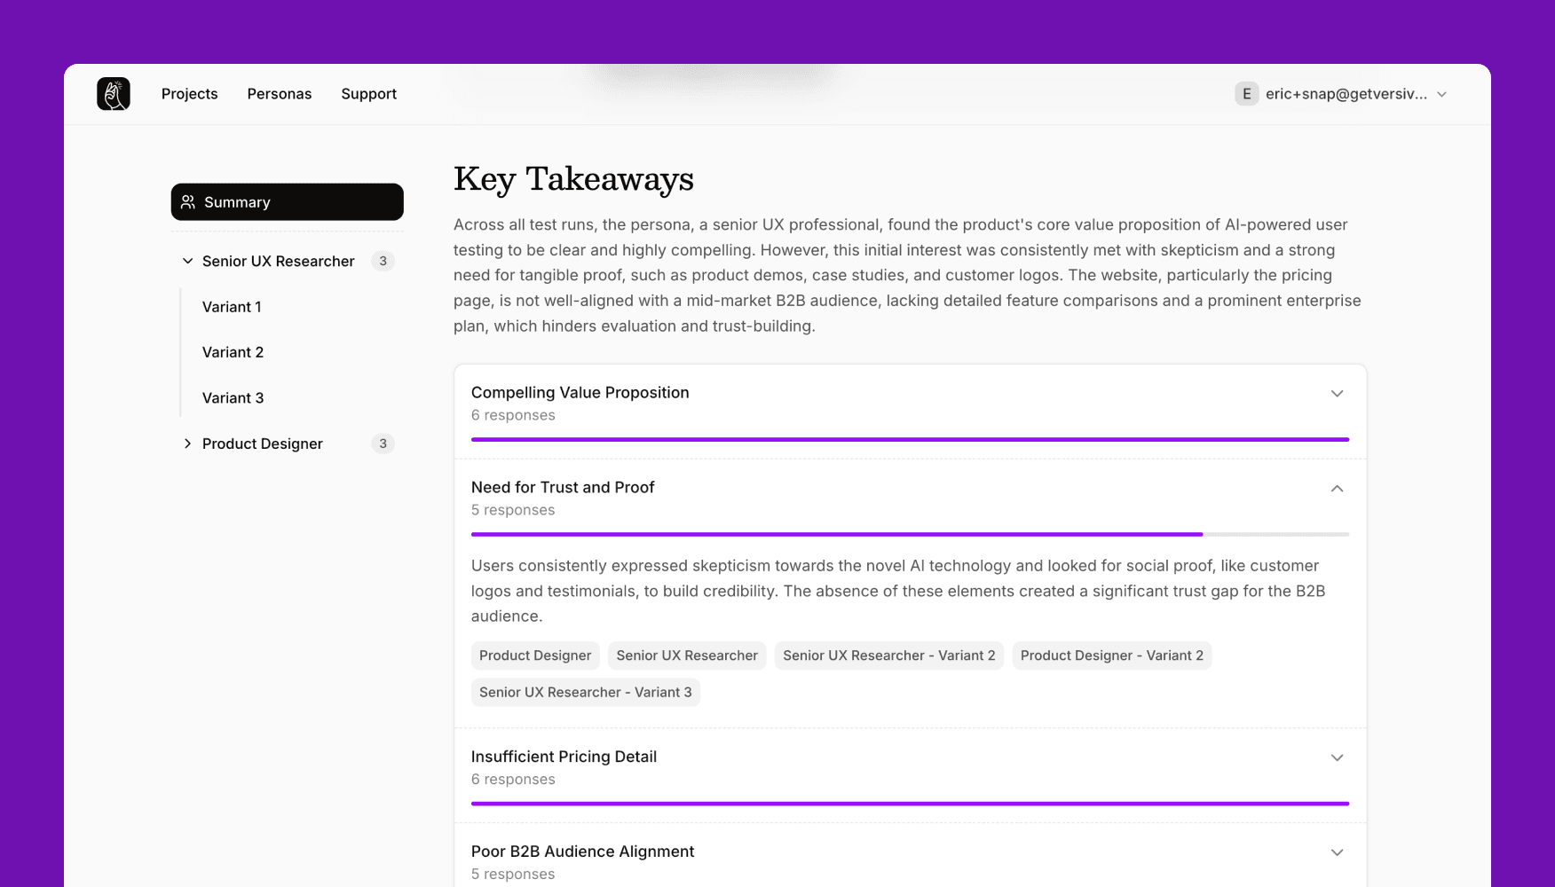Image resolution: width=1555 pixels, height=887 pixels.
Task: Select Variant 3 in the sidebar
Action: coord(233,398)
